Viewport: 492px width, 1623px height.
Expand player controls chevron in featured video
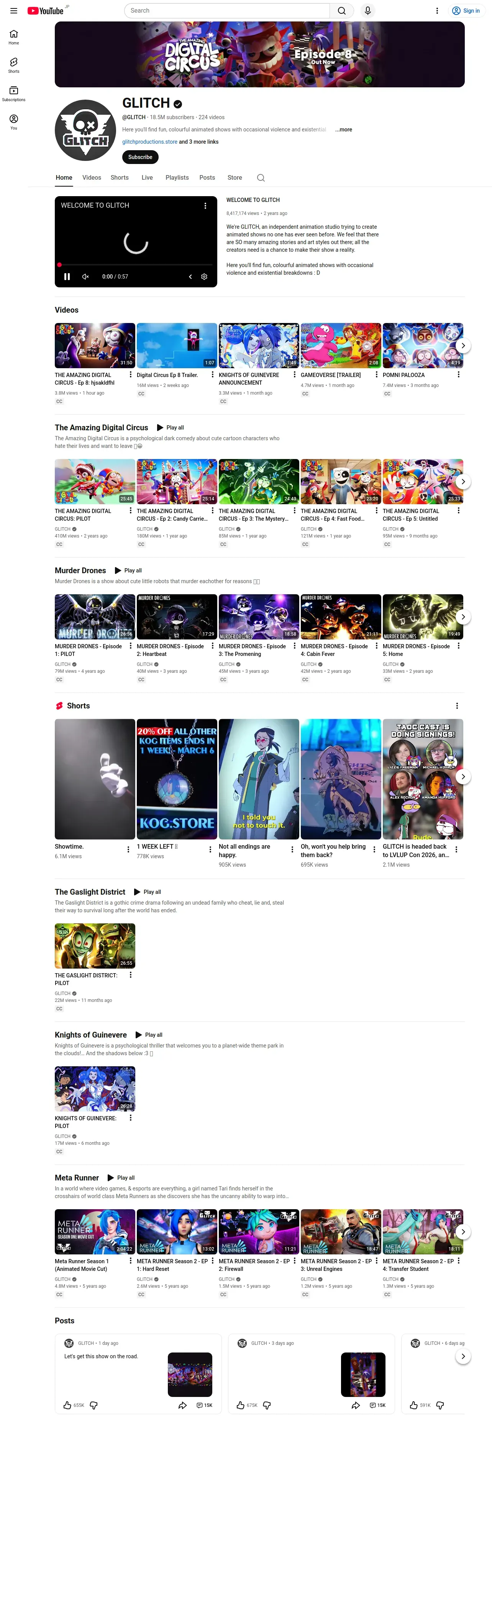(190, 277)
